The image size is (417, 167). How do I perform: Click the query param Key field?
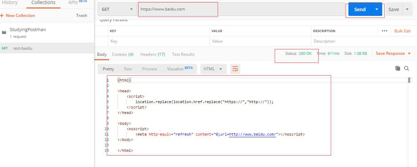tap(158, 41)
